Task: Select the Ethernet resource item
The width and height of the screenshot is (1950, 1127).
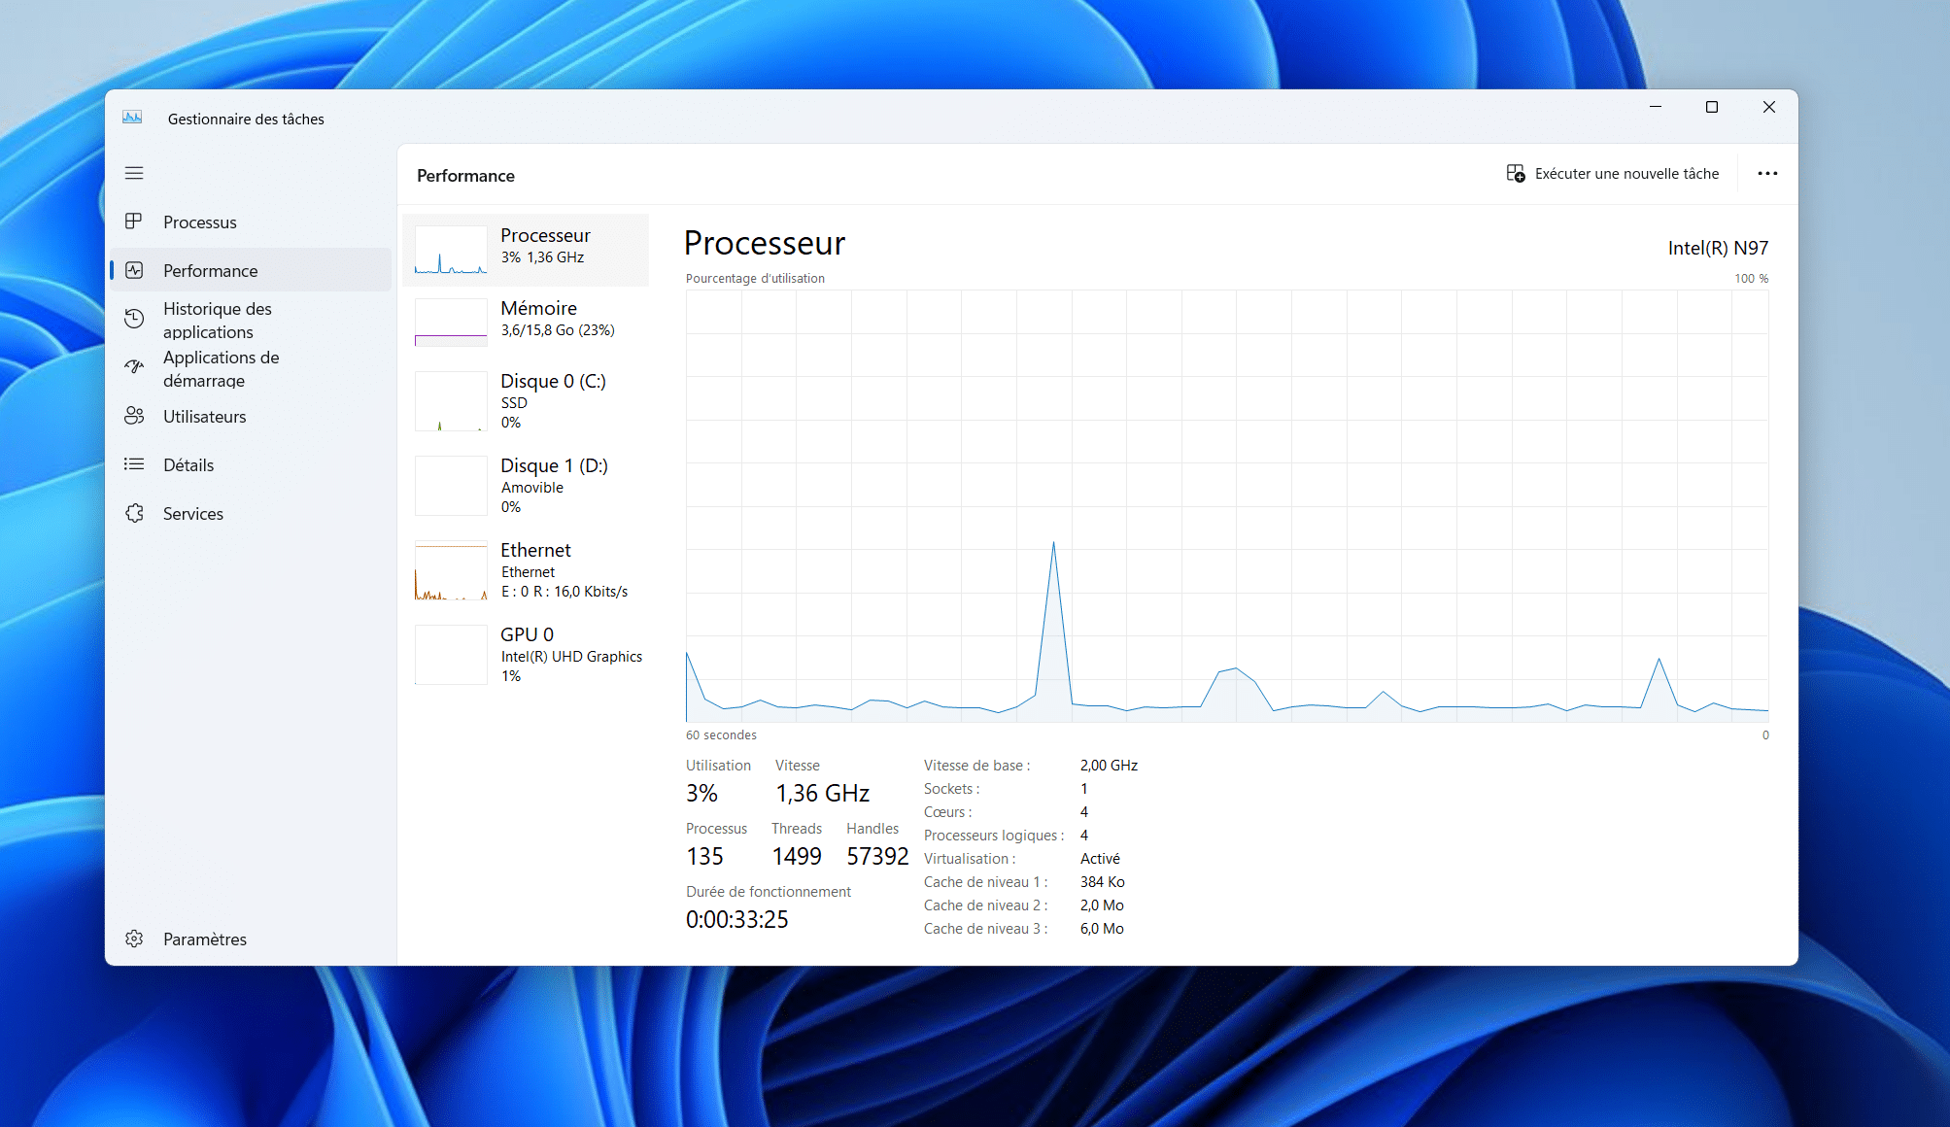Action: pyautogui.click(x=527, y=570)
